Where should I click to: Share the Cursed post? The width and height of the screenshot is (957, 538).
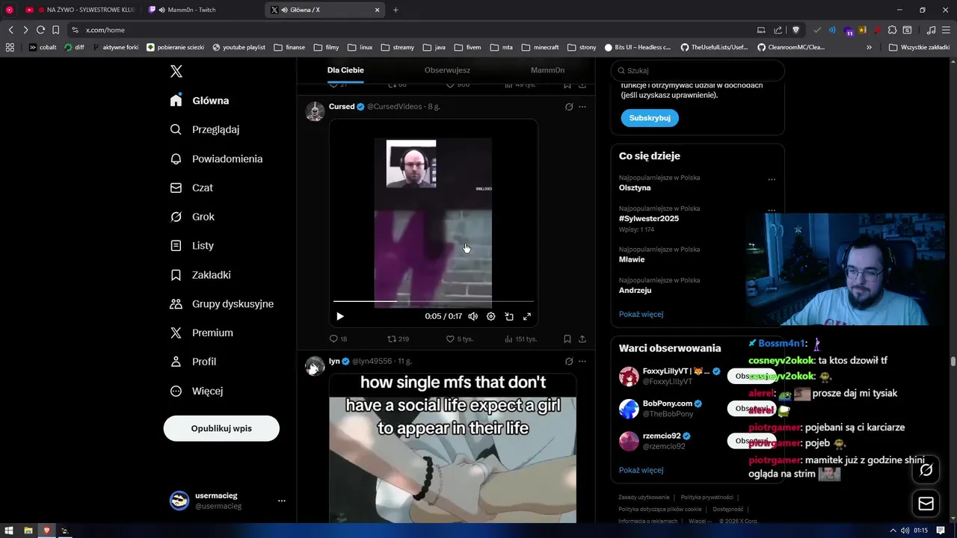pos(582,338)
